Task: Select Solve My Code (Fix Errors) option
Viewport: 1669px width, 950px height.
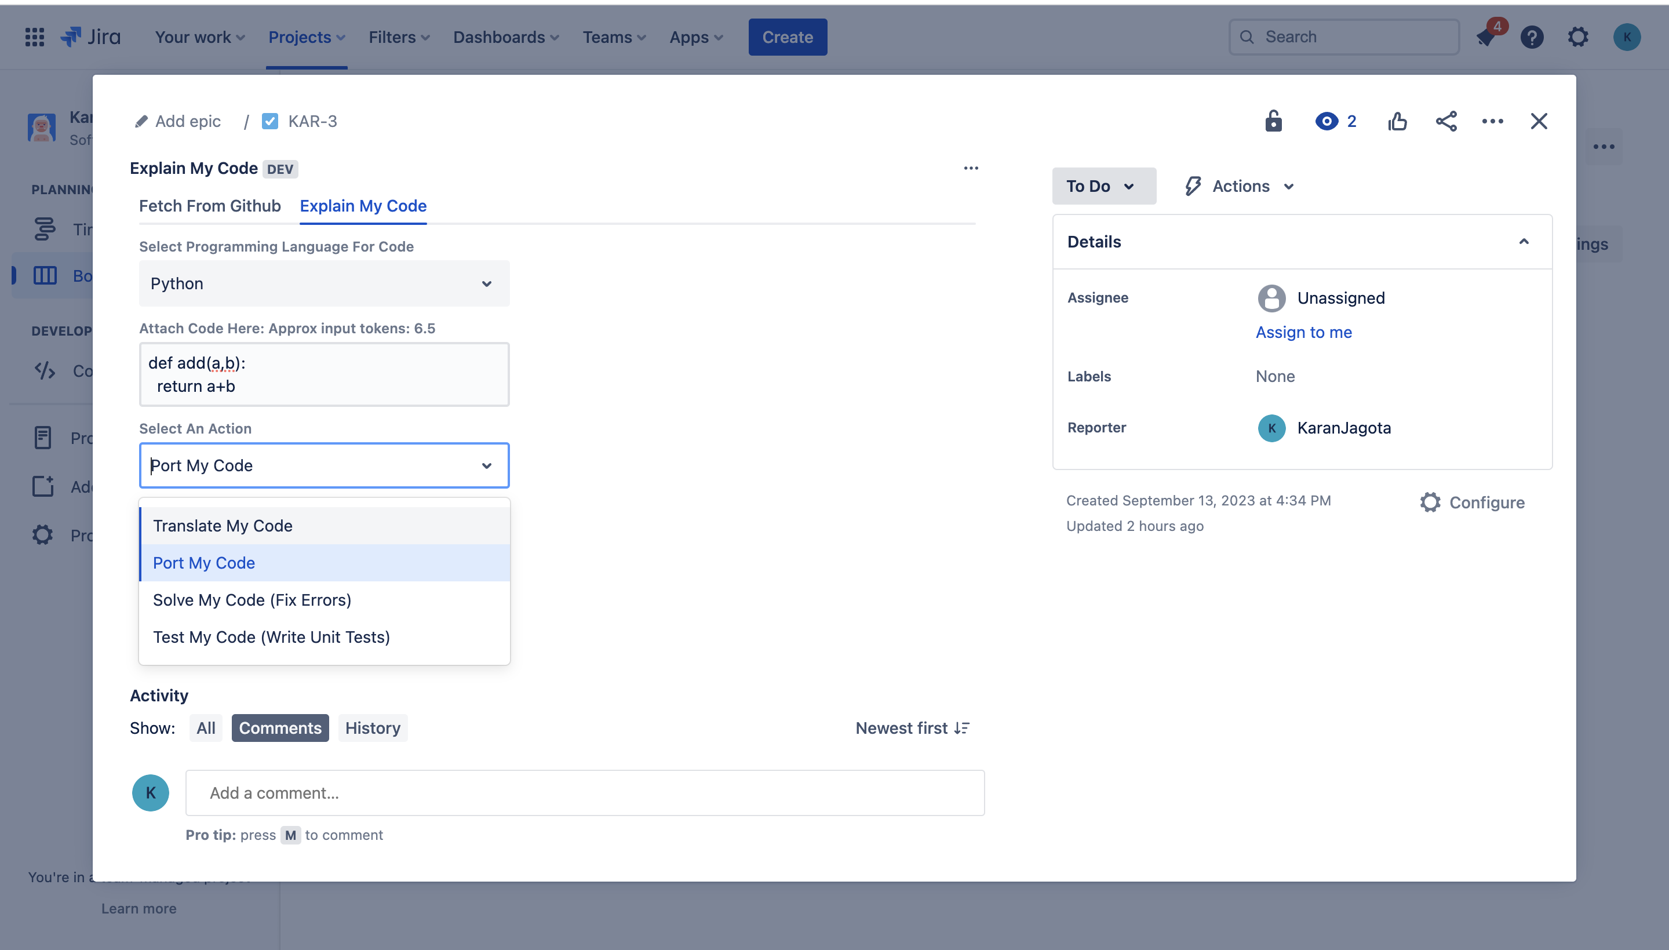Action: pos(252,600)
